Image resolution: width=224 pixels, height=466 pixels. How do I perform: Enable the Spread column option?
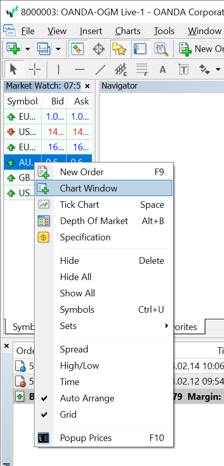tap(104, 349)
